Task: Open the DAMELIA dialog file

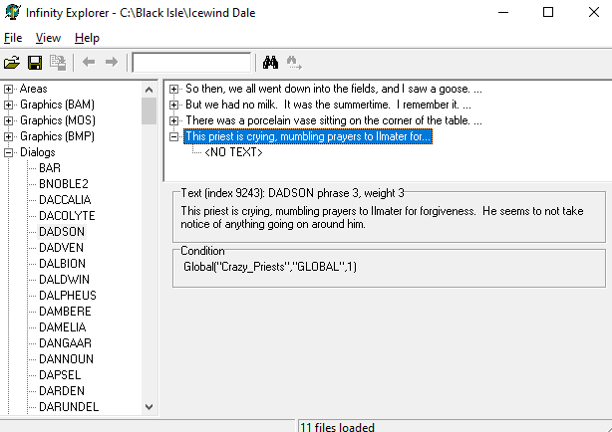Action: pyautogui.click(x=63, y=327)
